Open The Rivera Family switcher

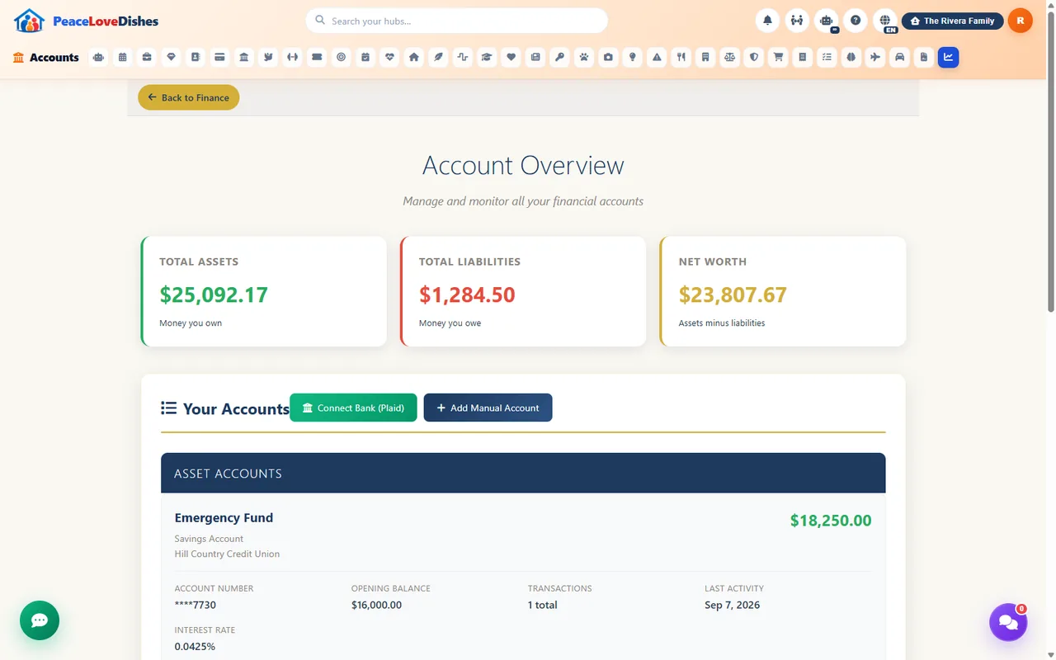pos(953,21)
